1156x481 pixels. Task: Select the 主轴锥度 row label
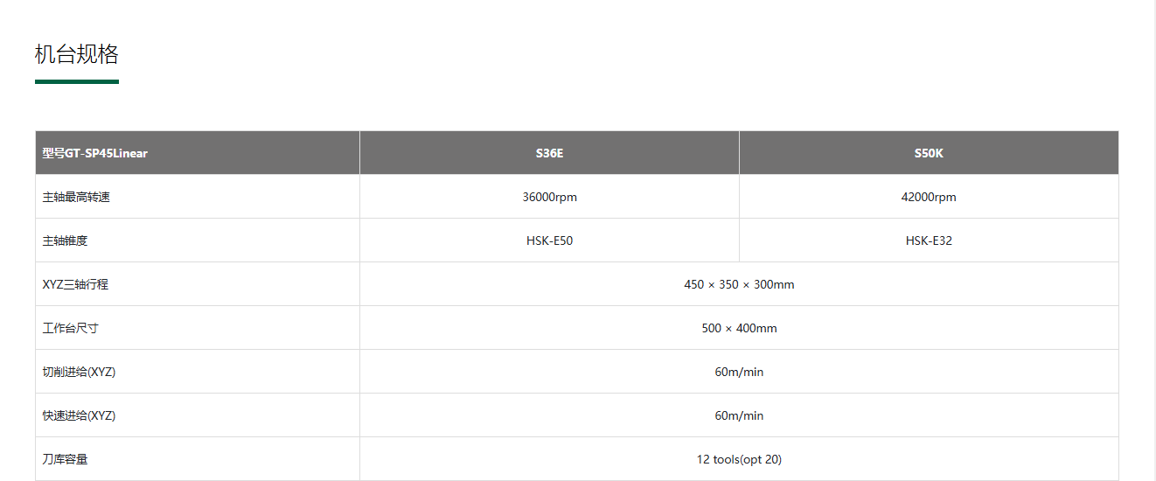coord(65,240)
